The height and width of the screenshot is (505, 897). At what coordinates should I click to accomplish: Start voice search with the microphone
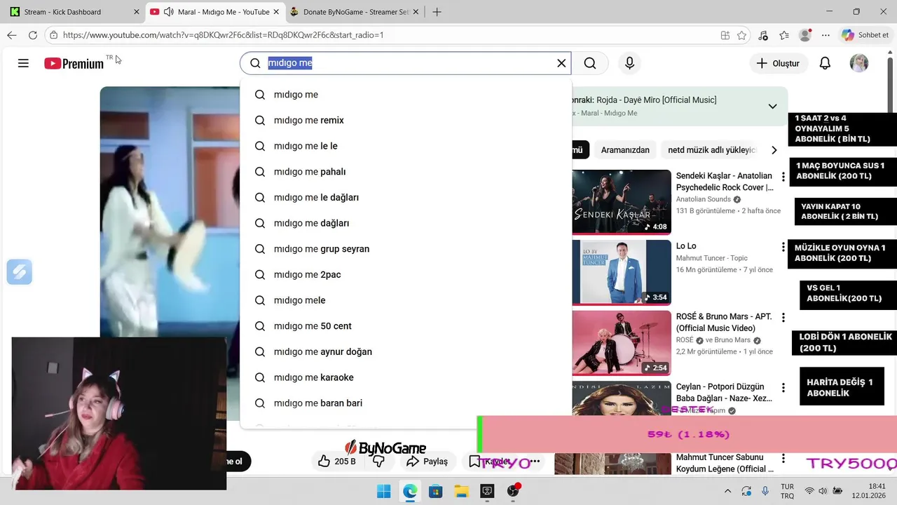[629, 63]
